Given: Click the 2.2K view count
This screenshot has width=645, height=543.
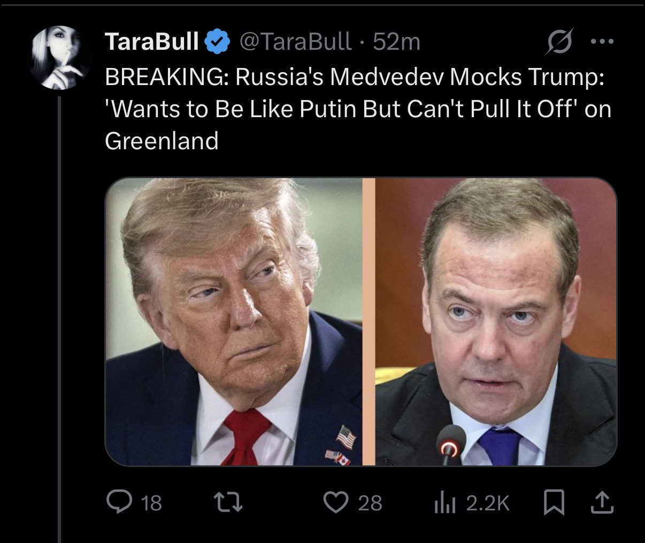Looking at the screenshot, I should click(x=489, y=502).
